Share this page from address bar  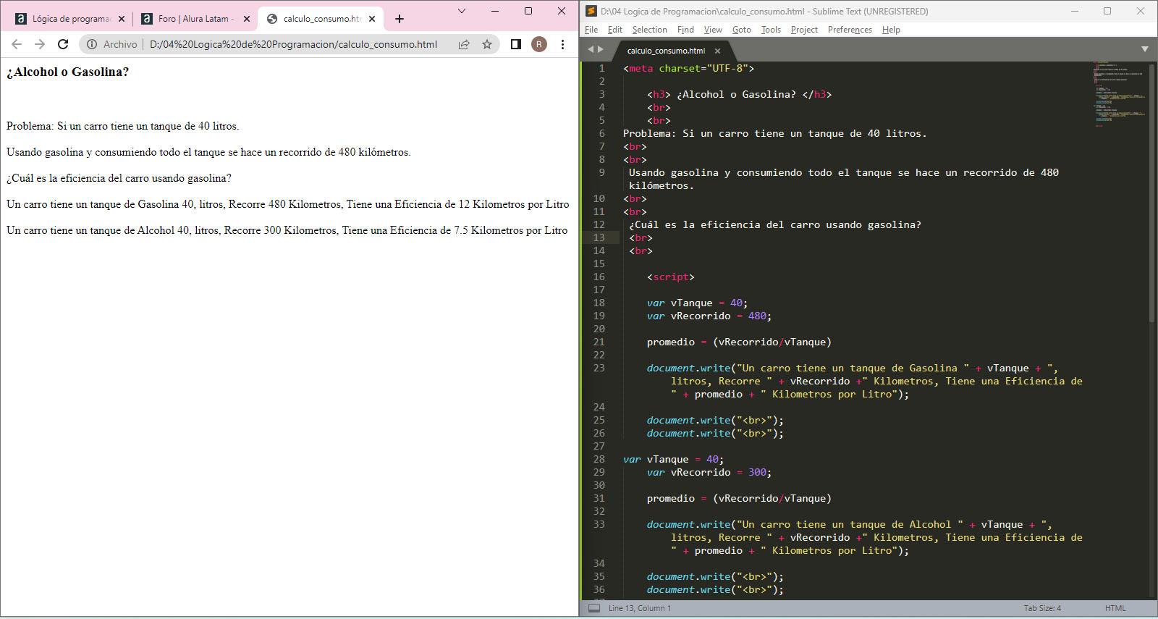point(463,44)
